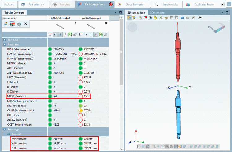The height and width of the screenshot is (152, 232).
Task: Remove part 023067065.catprt from comparison
Action: (75, 23)
